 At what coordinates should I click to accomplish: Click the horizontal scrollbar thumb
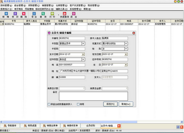[70, 122]
